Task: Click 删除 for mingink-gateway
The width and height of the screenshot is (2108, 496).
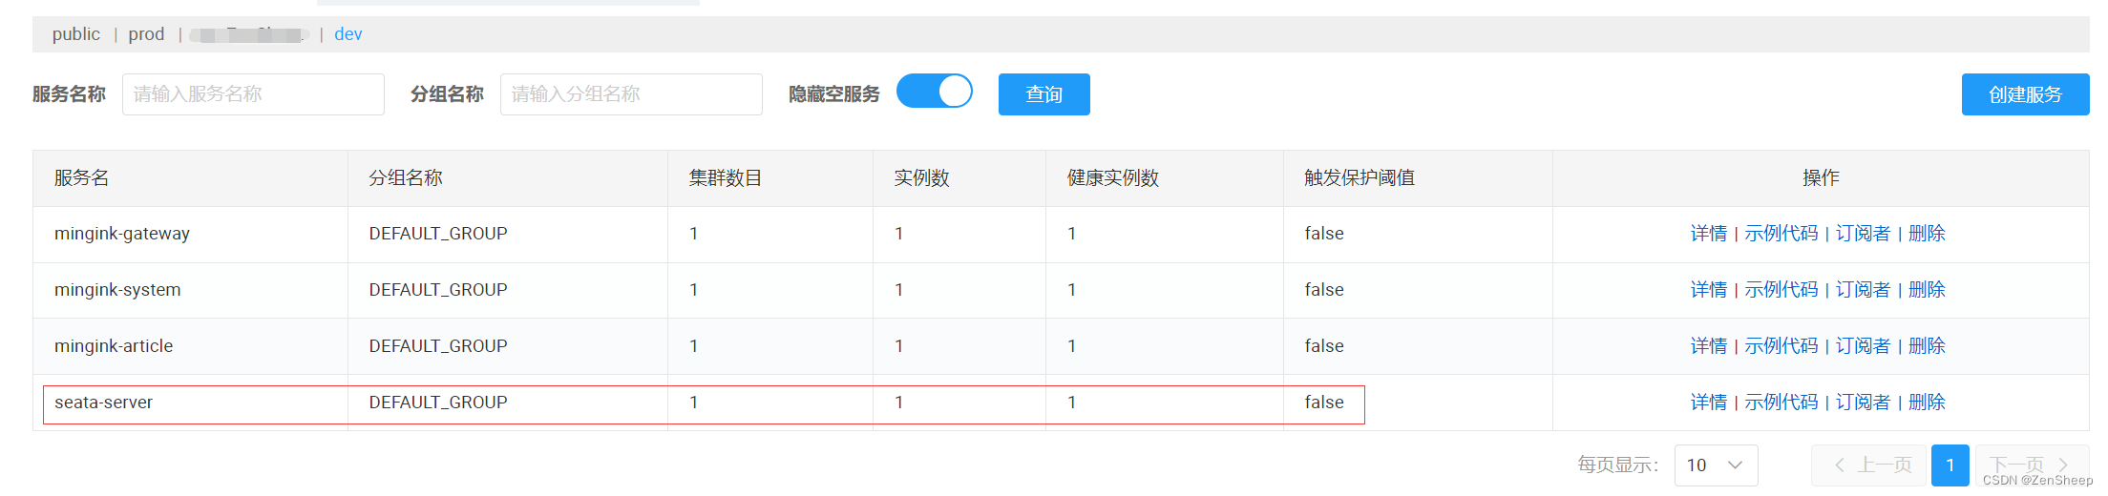Action: pyautogui.click(x=1927, y=234)
